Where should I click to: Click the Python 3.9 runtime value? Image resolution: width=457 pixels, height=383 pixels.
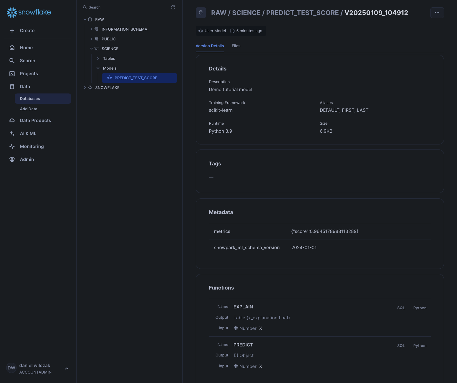tap(220, 131)
